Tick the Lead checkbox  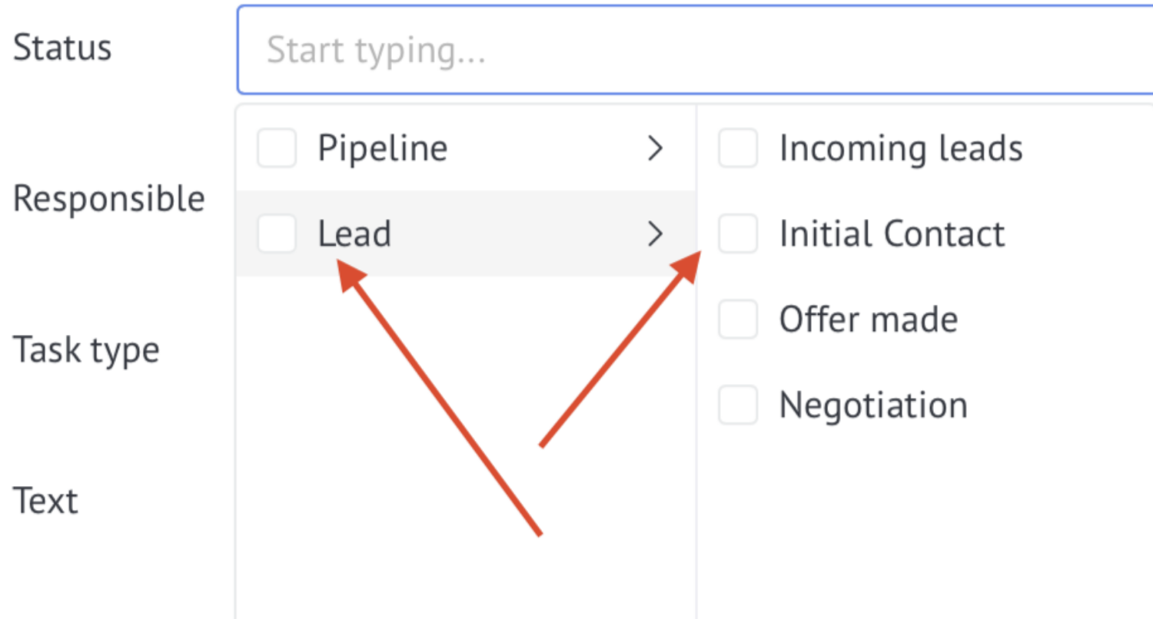[x=277, y=233]
